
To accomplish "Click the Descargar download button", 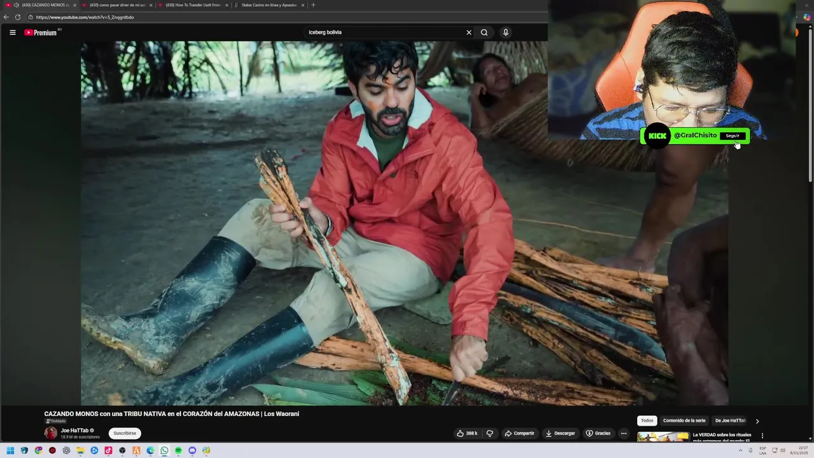I will [x=560, y=433].
